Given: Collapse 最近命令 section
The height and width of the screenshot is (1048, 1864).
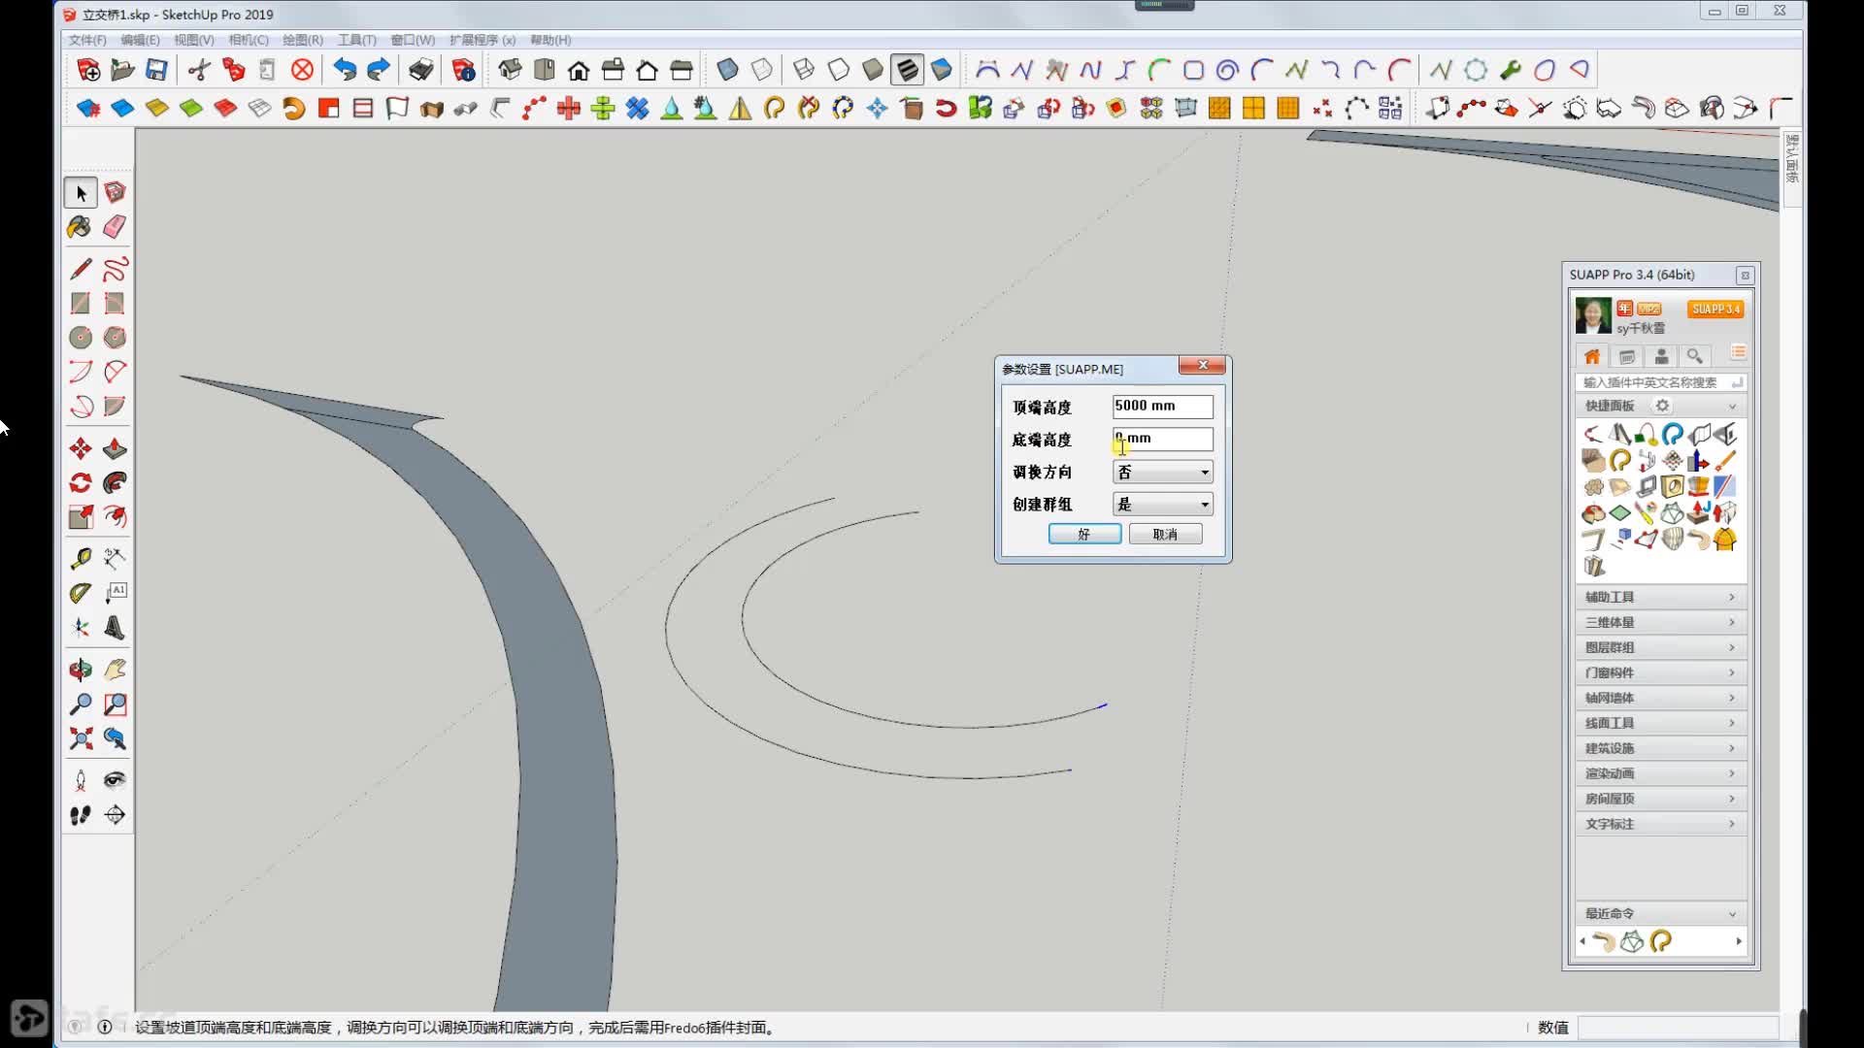Looking at the screenshot, I should [1732, 914].
